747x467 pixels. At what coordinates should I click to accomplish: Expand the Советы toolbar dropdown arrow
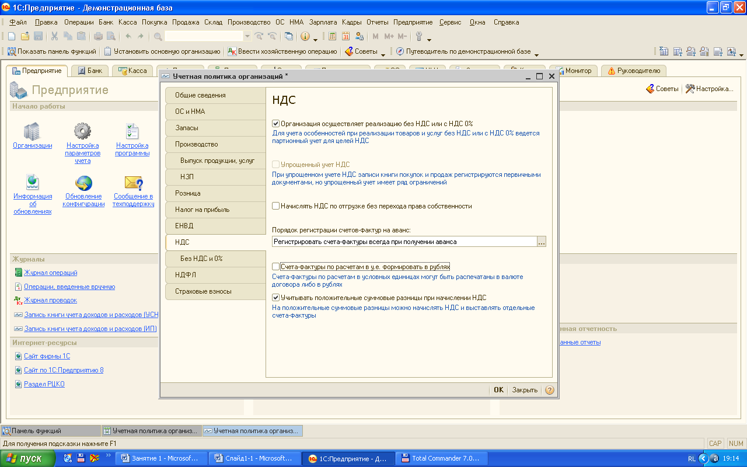383,54
